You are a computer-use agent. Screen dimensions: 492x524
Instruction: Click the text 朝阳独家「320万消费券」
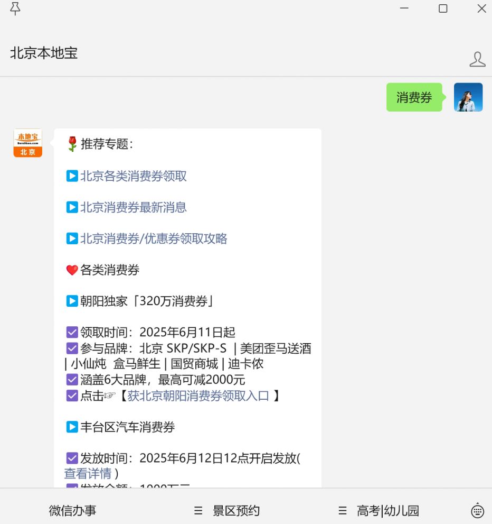click(x=147, y=301)
